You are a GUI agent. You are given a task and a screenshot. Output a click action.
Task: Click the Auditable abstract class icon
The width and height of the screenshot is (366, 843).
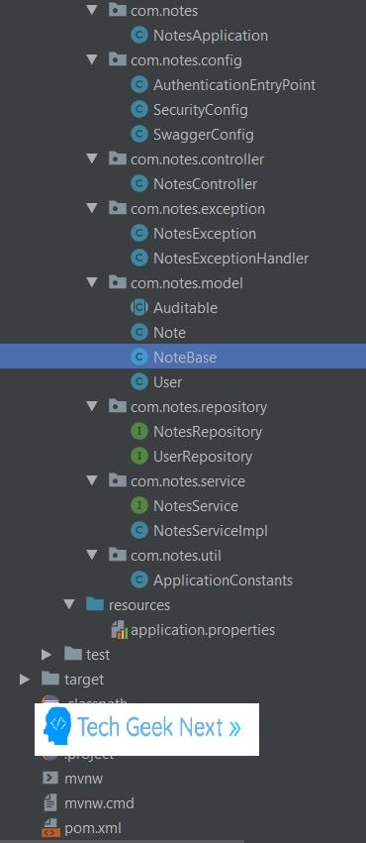click(139, 307)
